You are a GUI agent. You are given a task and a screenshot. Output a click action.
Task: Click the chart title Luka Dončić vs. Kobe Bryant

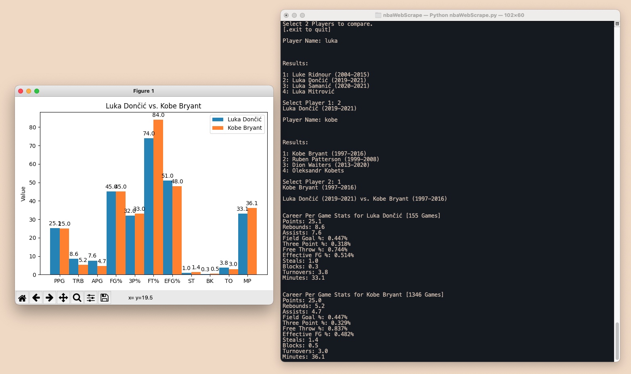(153, 106)
